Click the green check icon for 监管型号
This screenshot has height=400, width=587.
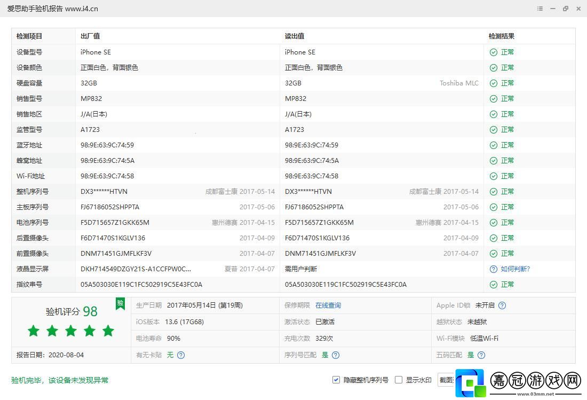click(494, 130)
